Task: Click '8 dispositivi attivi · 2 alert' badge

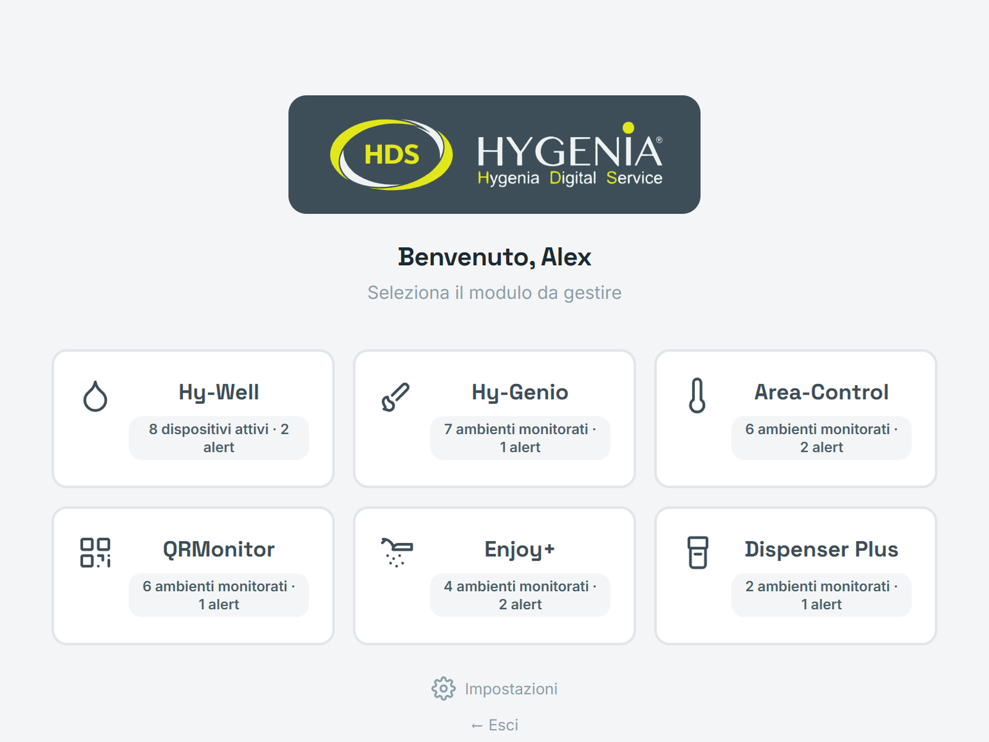Action: click(219, 438)
